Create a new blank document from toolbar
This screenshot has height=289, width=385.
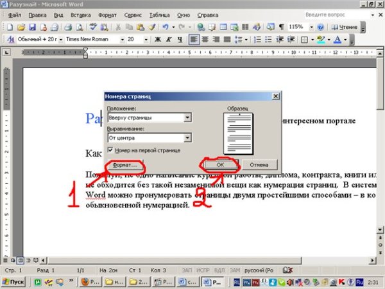coord(10,27)
